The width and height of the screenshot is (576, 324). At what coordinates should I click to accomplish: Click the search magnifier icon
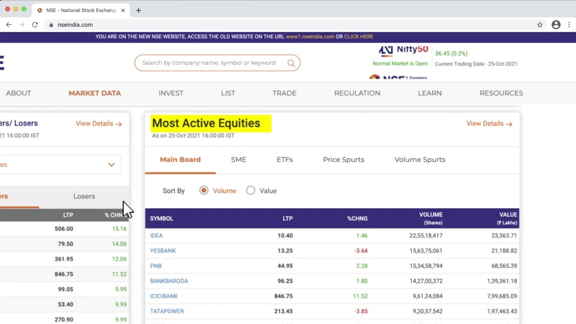(291, 63)
